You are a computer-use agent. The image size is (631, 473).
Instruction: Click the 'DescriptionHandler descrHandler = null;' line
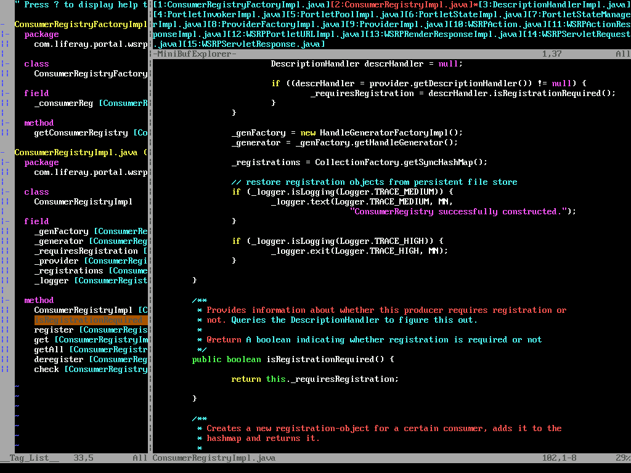pos(367,64)
